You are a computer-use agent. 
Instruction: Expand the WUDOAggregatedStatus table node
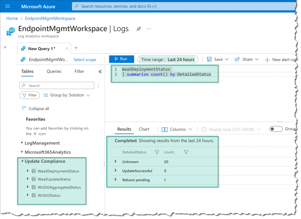click(28, 187)
